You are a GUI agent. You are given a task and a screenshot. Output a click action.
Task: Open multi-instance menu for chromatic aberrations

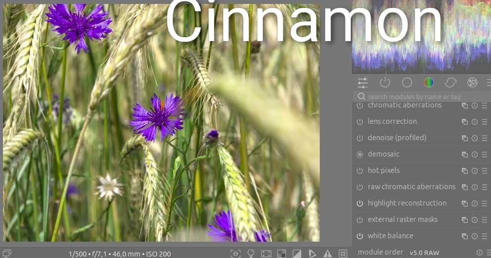pos(465,105)
